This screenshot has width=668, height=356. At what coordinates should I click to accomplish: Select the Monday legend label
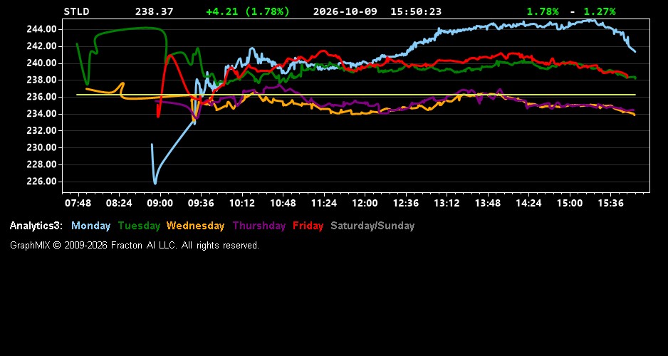tap(90, 226)
